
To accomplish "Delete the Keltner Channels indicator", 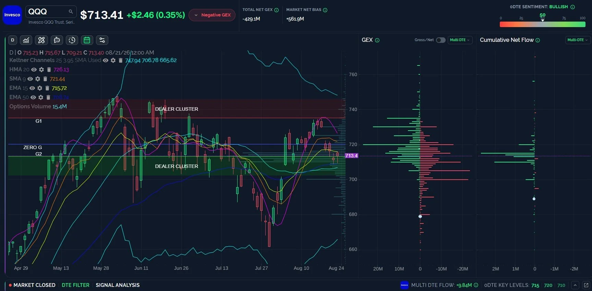I will coord(120,60).
